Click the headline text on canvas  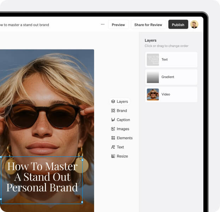point(42,177)
